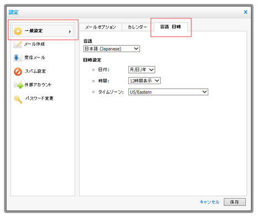The image size is (257, 217).
Task: Click the 時間: label
Action: coord(103,81)
